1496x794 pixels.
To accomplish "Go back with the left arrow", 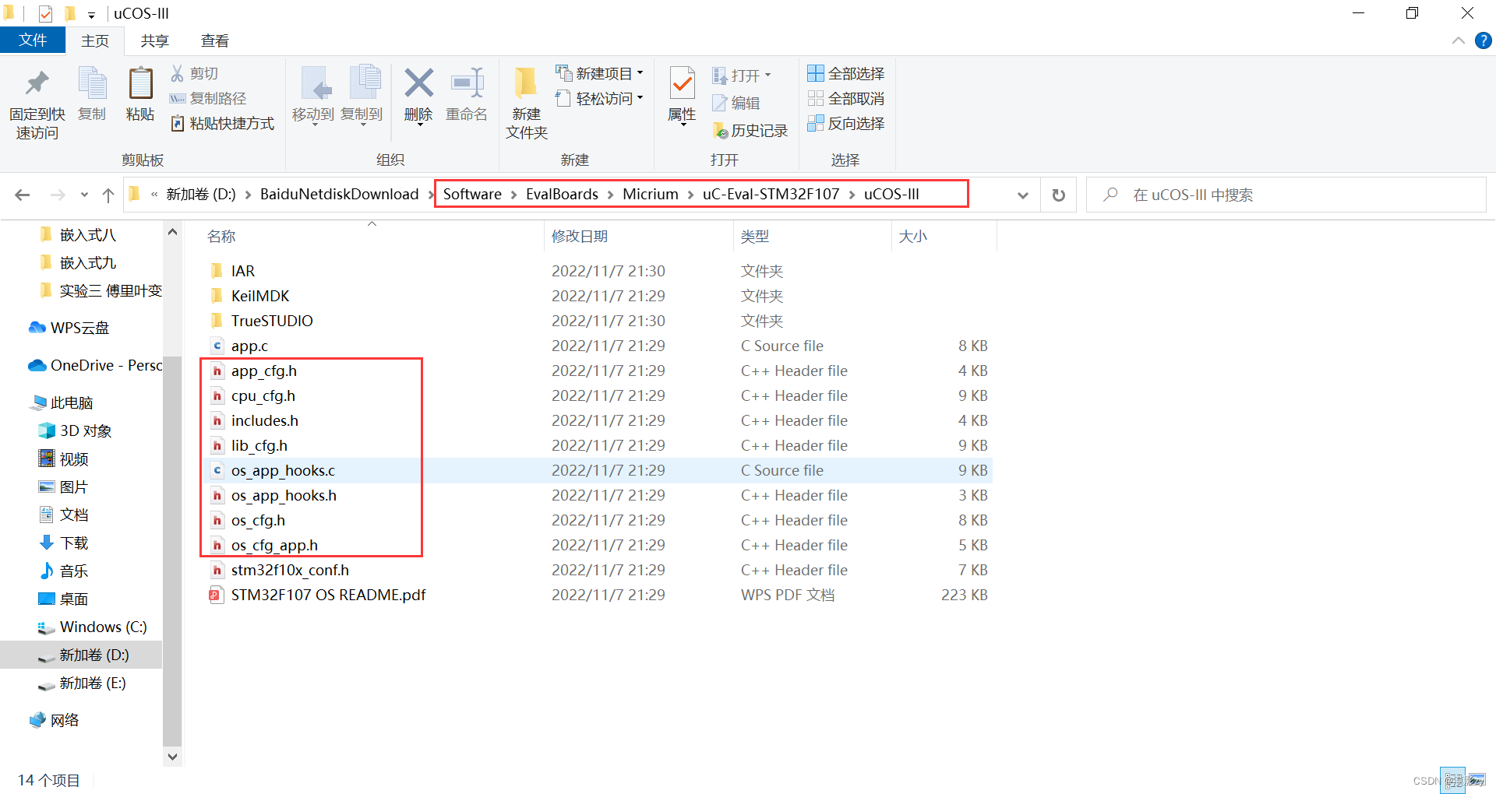I will pyautogui.click(x=22, y=195).
